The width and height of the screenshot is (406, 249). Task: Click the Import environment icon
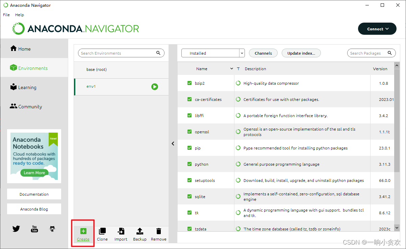[121, 231]
